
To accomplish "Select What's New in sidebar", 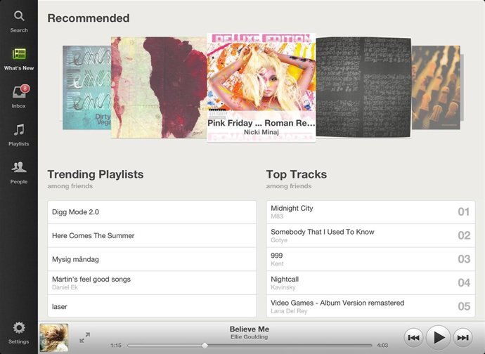I will point(19,60).
